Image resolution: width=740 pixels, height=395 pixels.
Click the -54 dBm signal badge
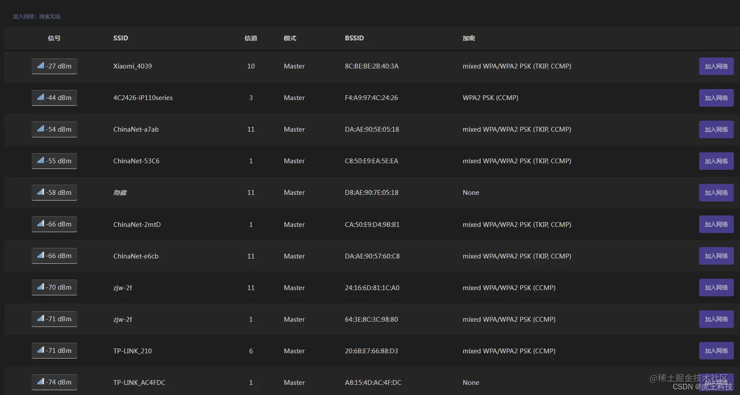(x=54, y=129)
